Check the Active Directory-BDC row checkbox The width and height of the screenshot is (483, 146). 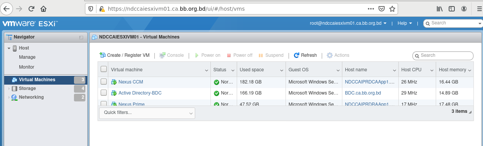point(104,93)
